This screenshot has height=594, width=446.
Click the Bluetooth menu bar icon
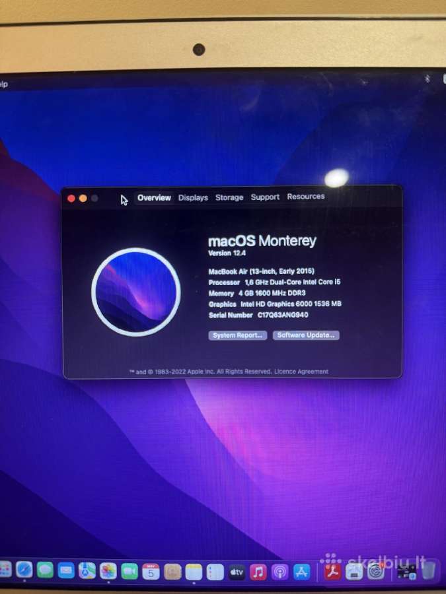[x=427, y=79]
